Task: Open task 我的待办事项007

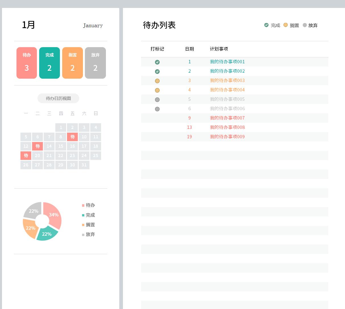Action: point(227,118)
